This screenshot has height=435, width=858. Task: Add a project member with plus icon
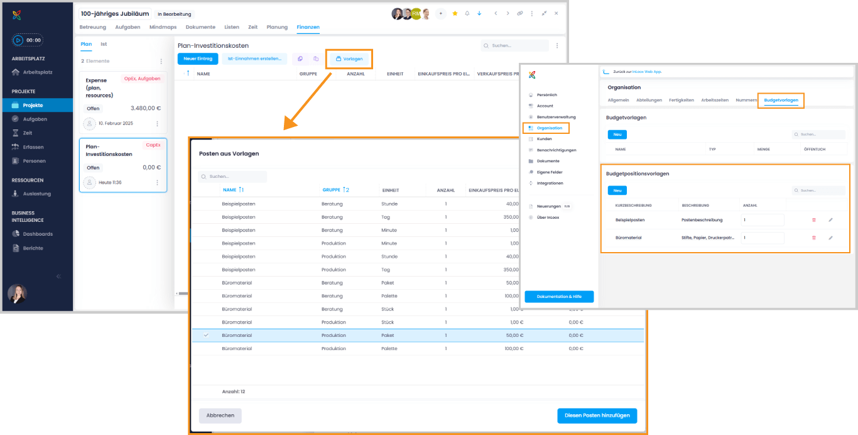pos(440,13)
